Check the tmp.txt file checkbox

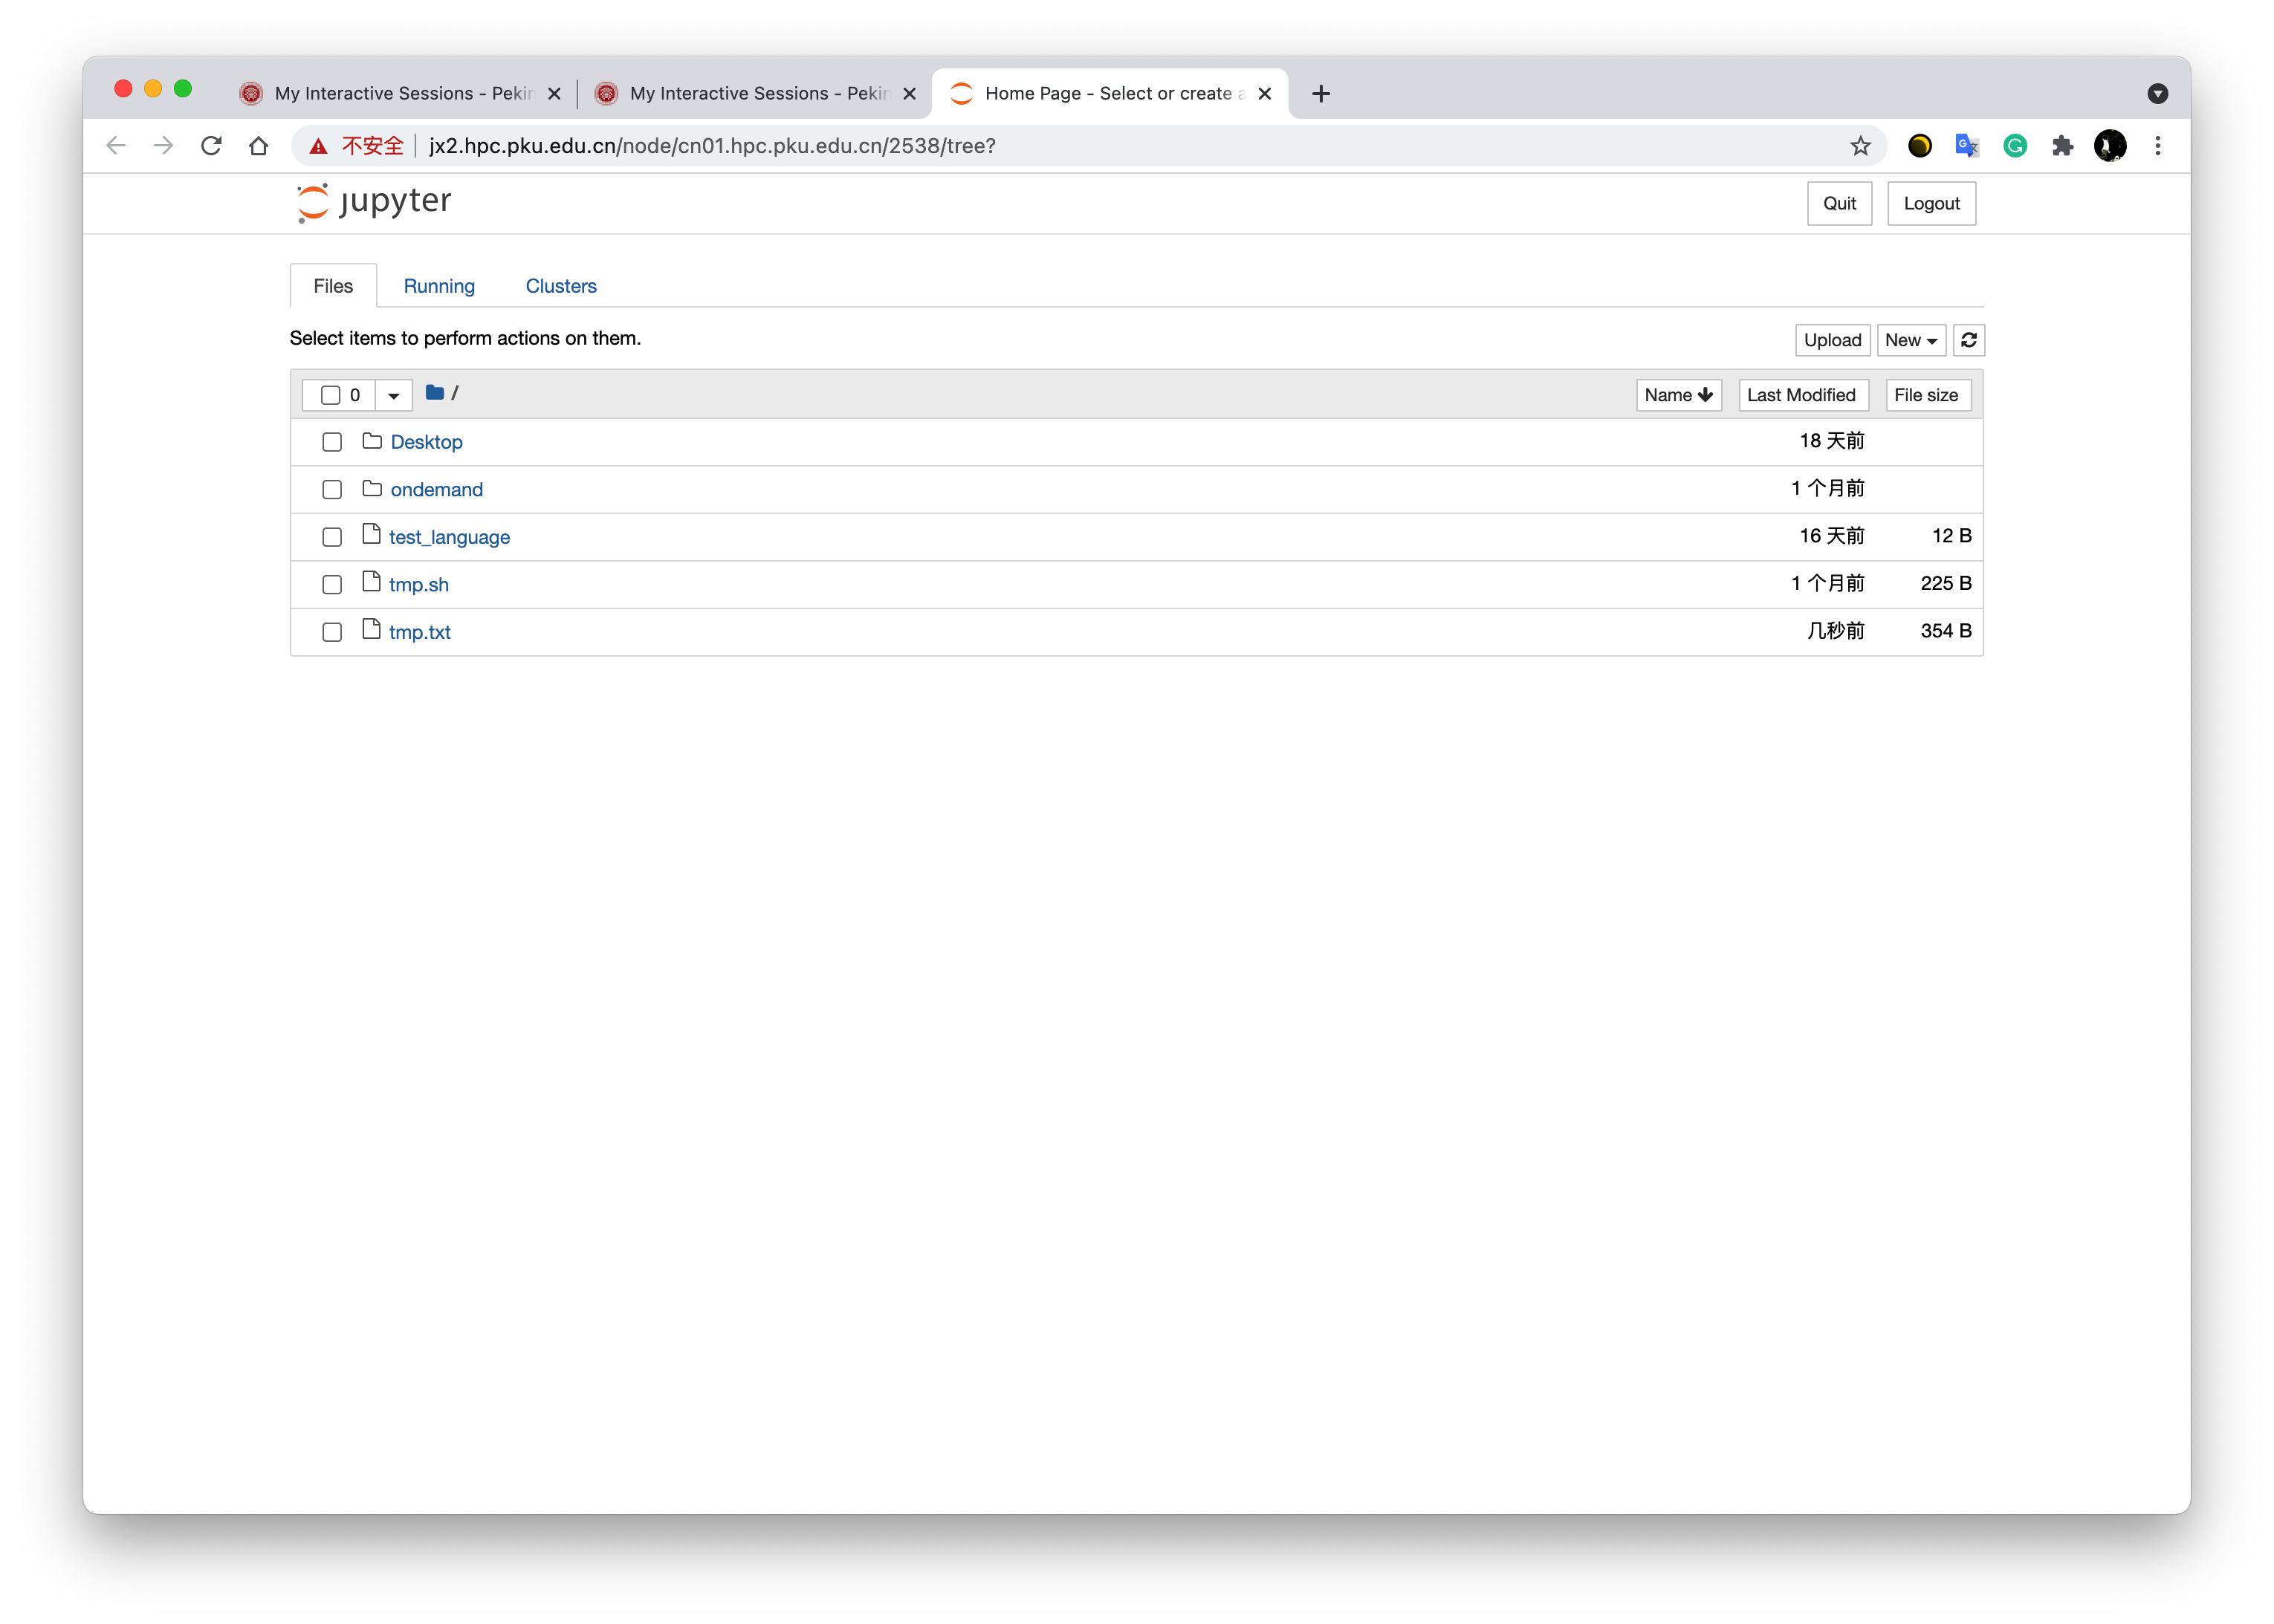(332, 632)
